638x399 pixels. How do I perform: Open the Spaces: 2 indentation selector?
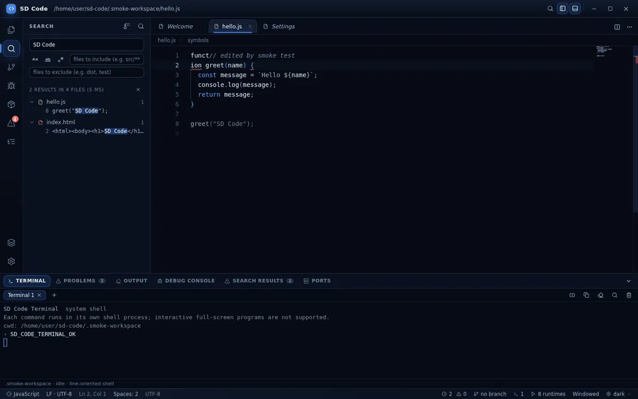coord(125,394)
